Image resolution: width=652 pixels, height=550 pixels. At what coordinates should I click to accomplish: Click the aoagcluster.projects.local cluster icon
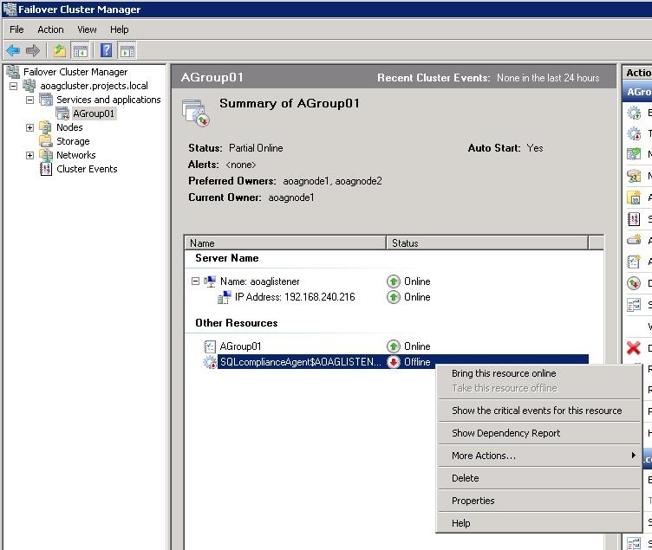point(29,86)
